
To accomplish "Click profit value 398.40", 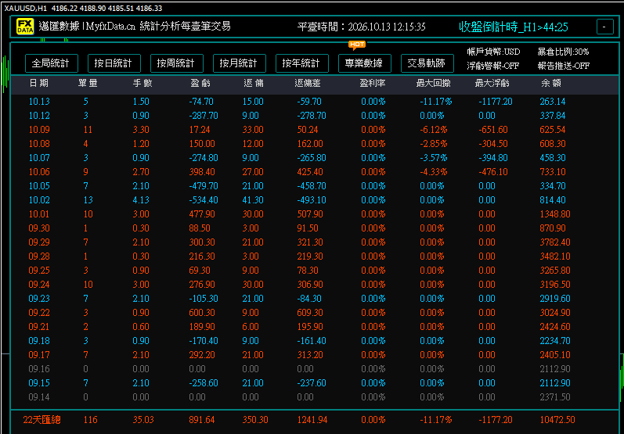I will (202, 172).
